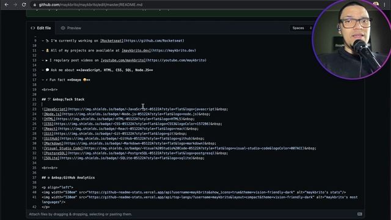The width and height of the screenshot is (391, 220).
Task: Click the Tech Stack heading on line 21
Action: [63, 99]
